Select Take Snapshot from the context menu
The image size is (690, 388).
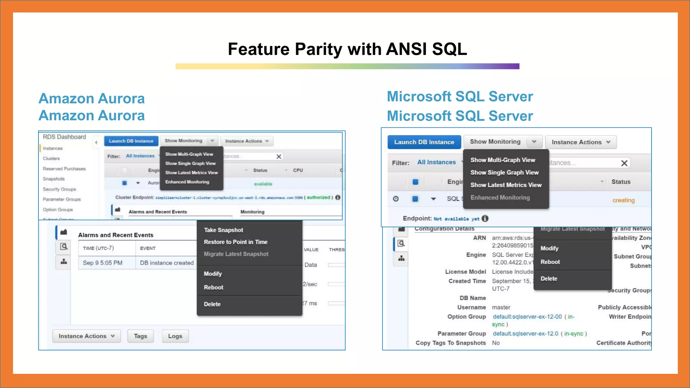(x=223, y=230)
